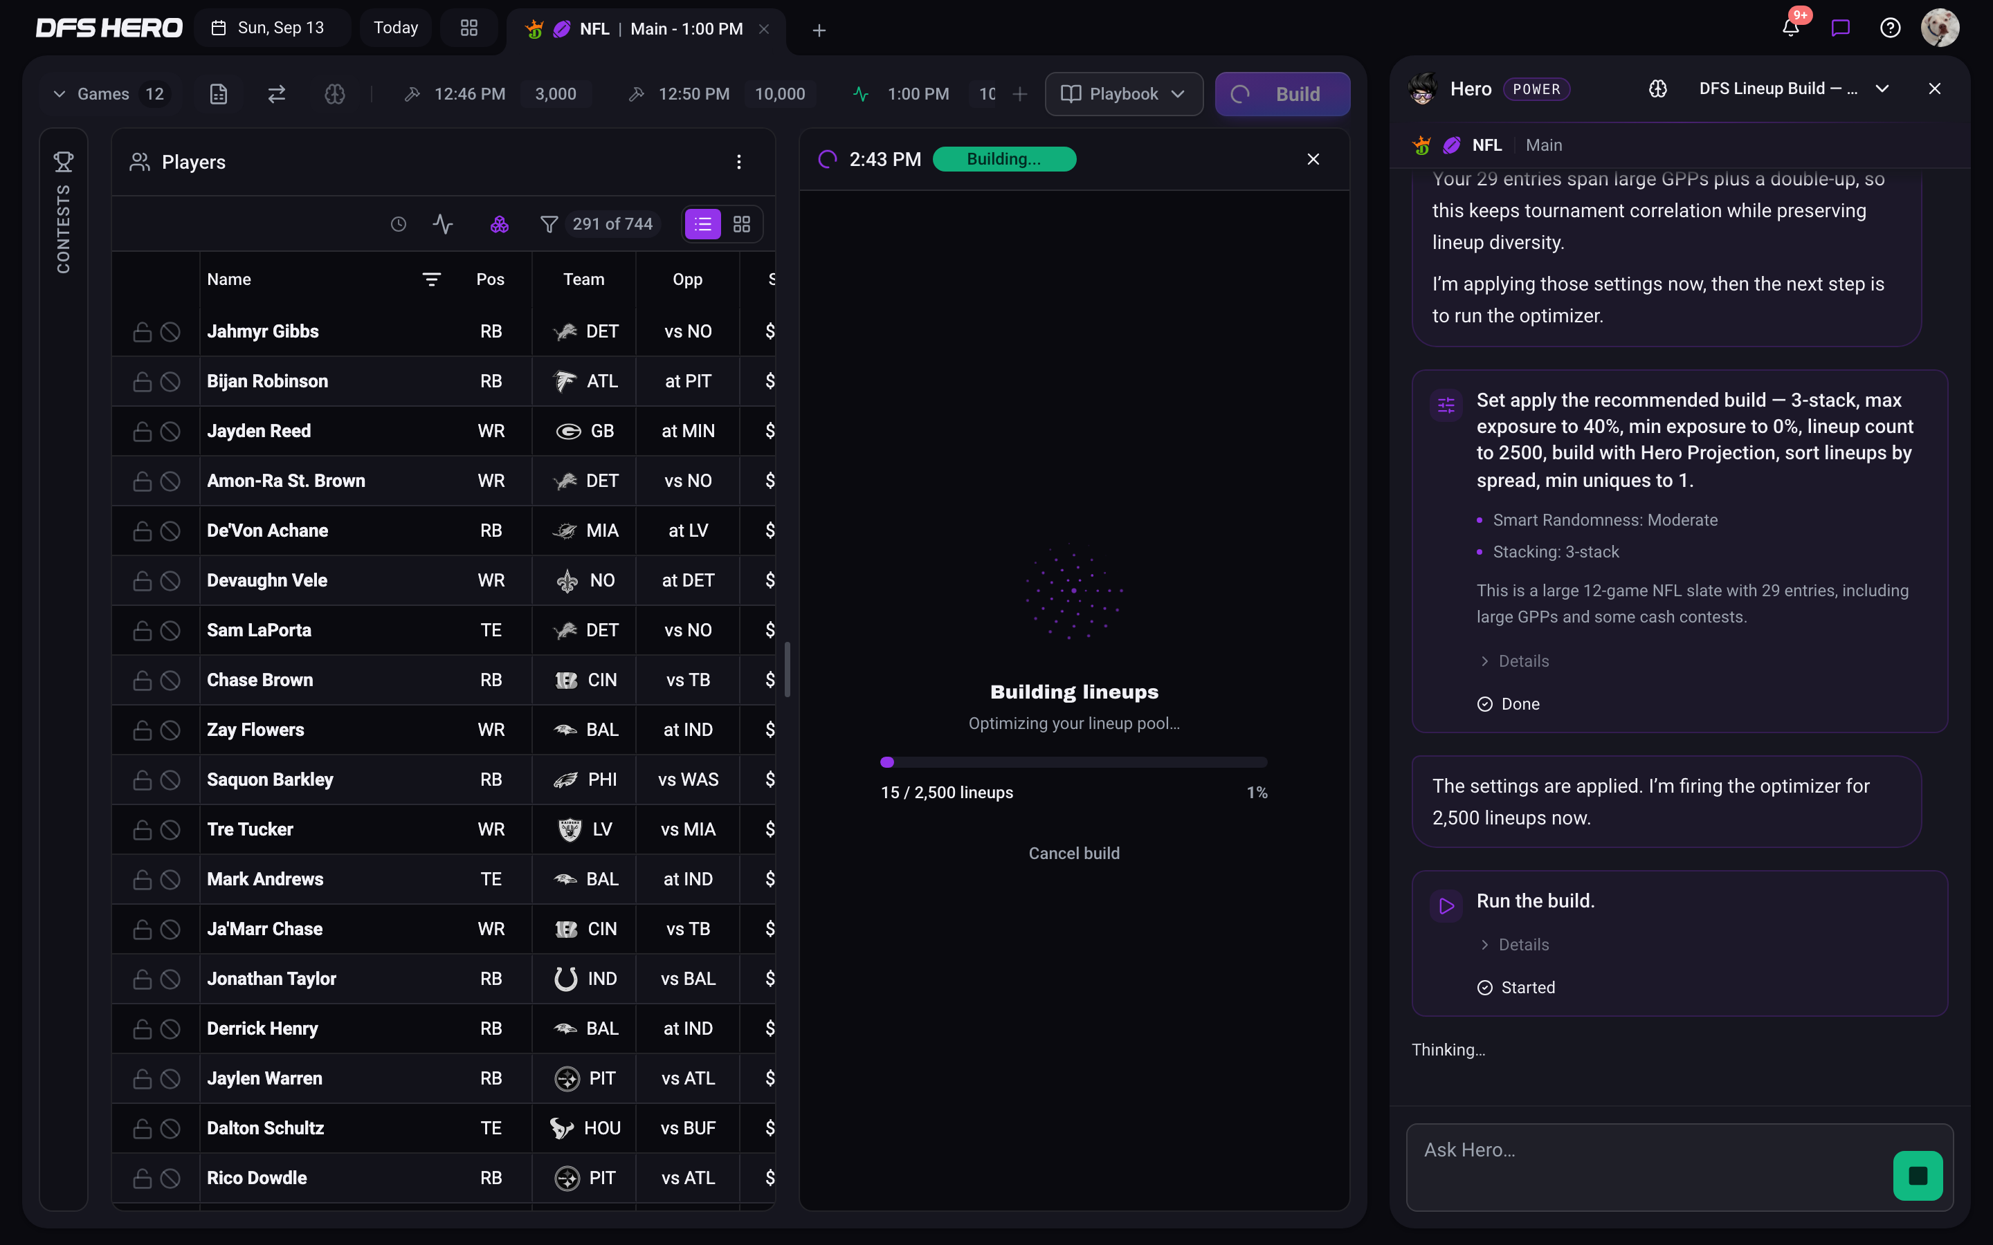Screen dimensions: 1993x1245
Task: Switch Players to list view
Action: (x=702, y=224)
